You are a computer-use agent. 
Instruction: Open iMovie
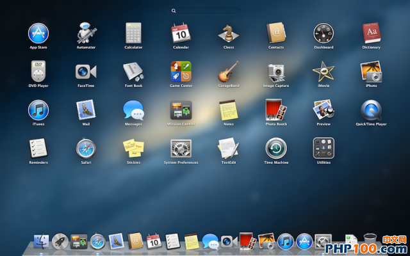pyautogui.click(x=324, y=72)
